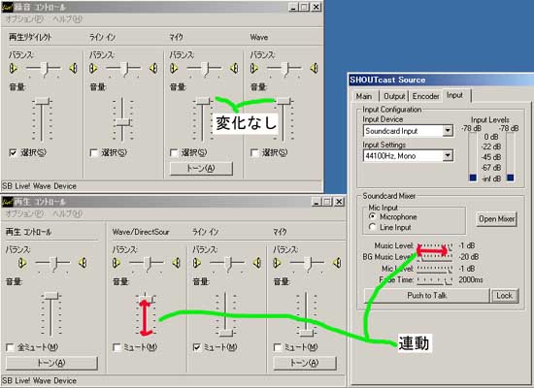Viewport: 534px width, 388px height.
Task: Click 再生 コントロール master volume slider thumb
Action: tap(51, 296)
